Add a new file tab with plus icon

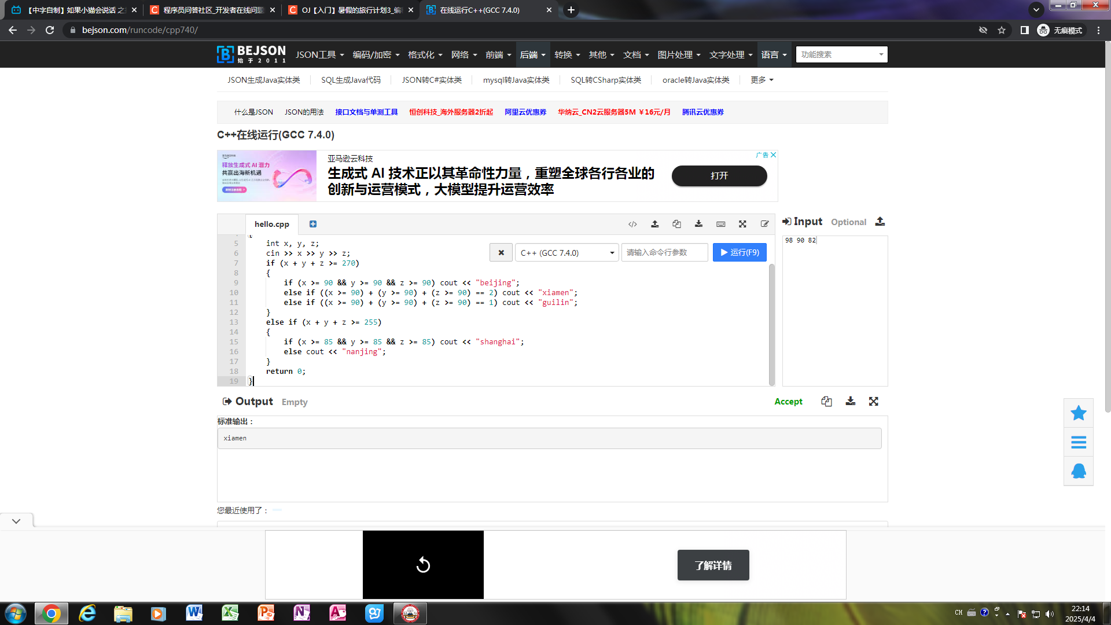tap(313, 224)
